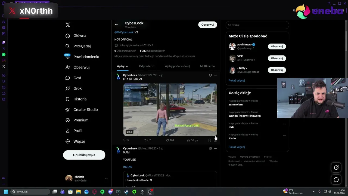
Task: Open the Windows Start menu
Action: pos(6,192)
